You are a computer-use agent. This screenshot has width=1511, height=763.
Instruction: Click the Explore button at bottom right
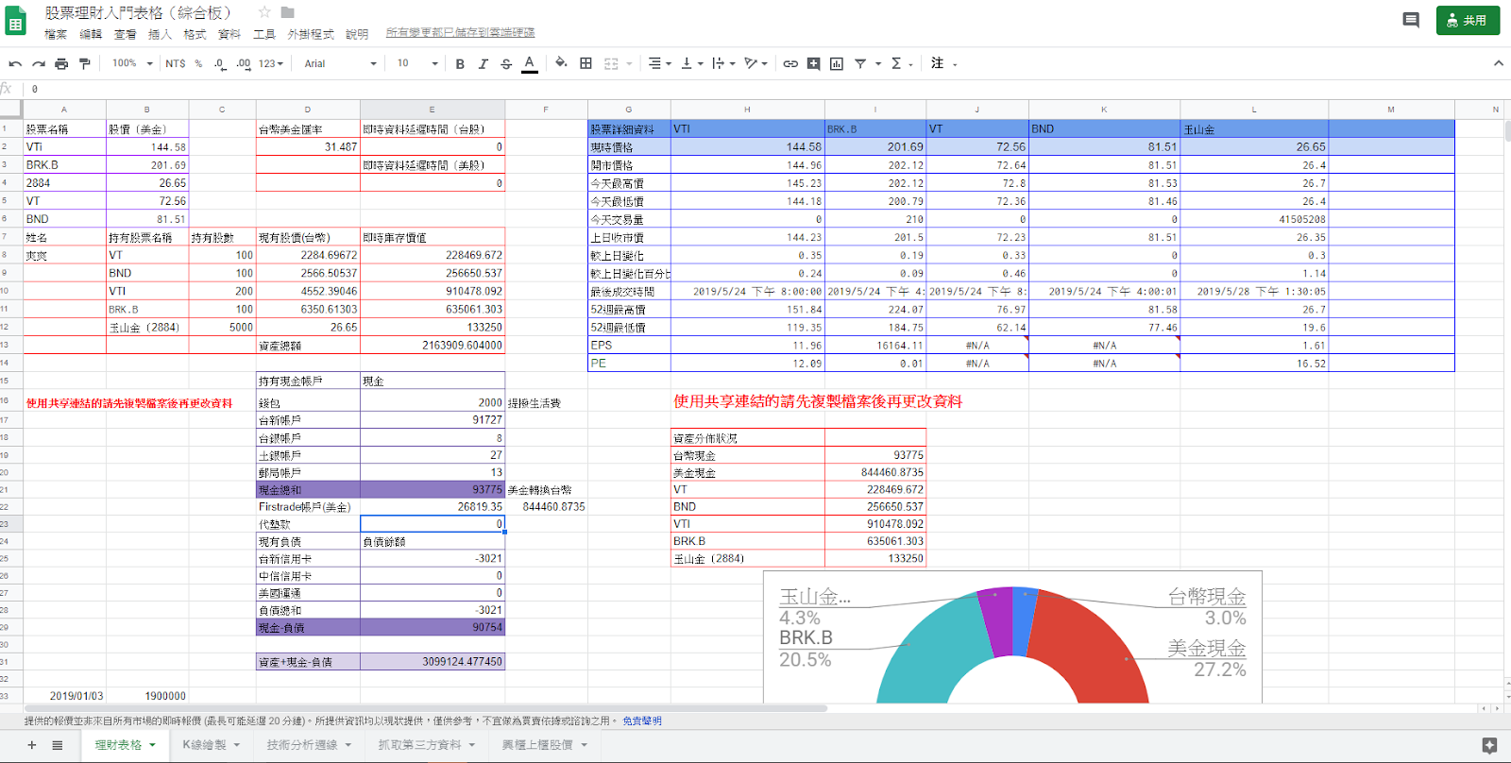pos(1489,745)
